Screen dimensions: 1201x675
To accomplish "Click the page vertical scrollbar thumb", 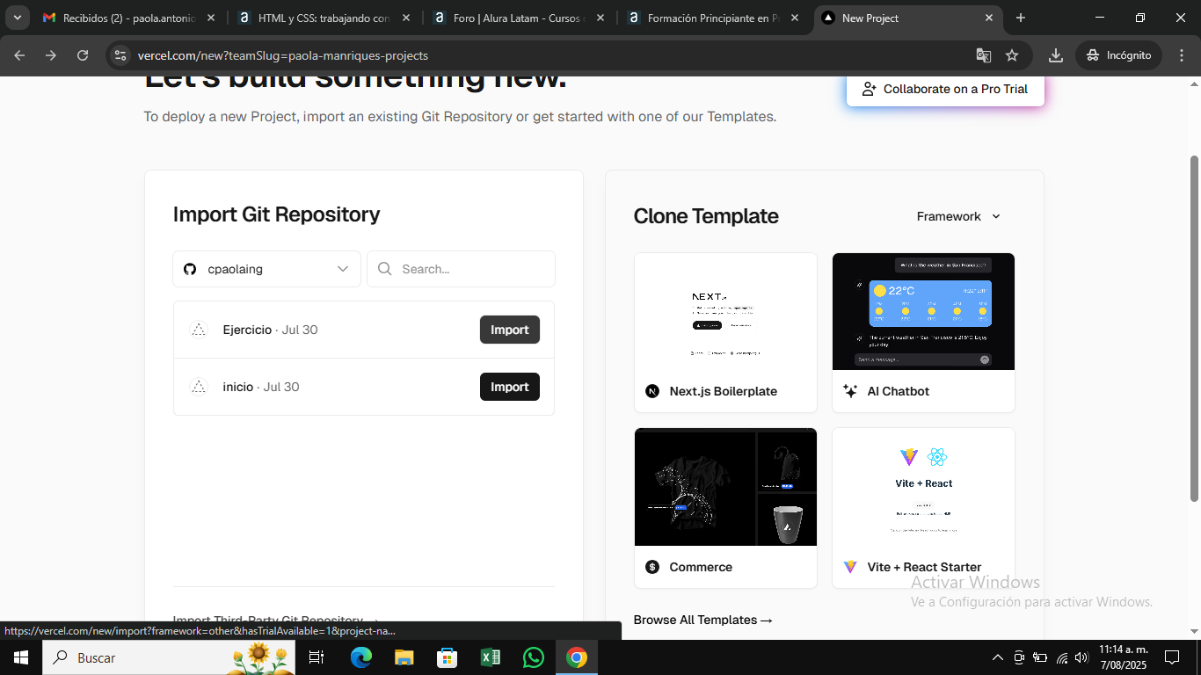I will 1194,329.
